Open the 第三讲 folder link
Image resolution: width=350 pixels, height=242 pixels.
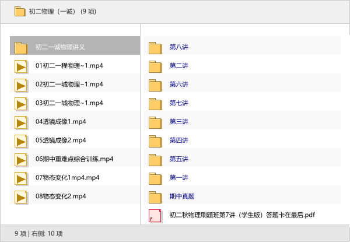click(x=178, y=122)
